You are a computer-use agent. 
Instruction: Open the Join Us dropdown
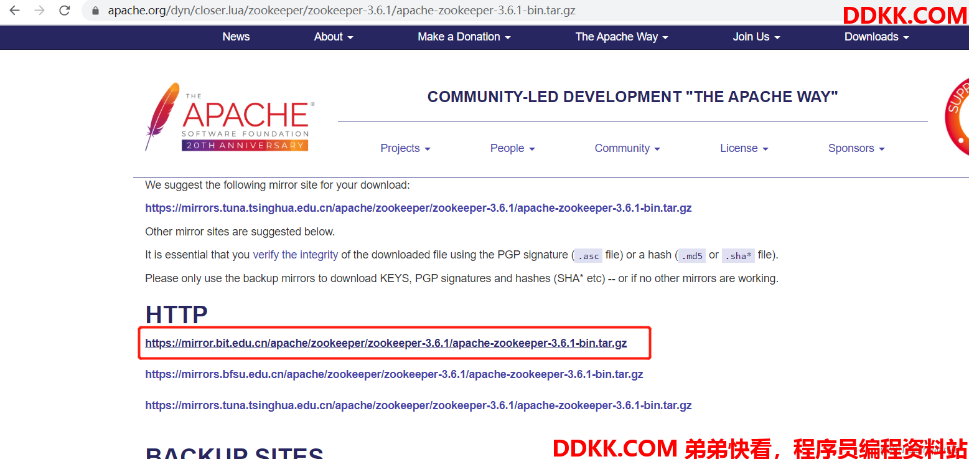point(756,37)
